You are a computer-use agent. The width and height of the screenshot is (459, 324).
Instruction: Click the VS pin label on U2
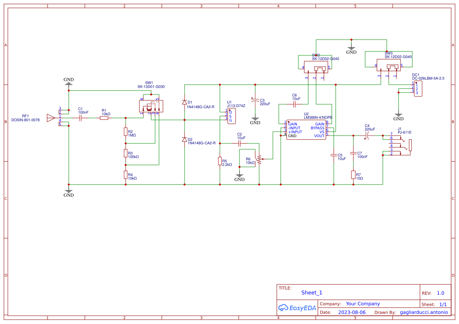pyautogui.click(x=322, y=132)
